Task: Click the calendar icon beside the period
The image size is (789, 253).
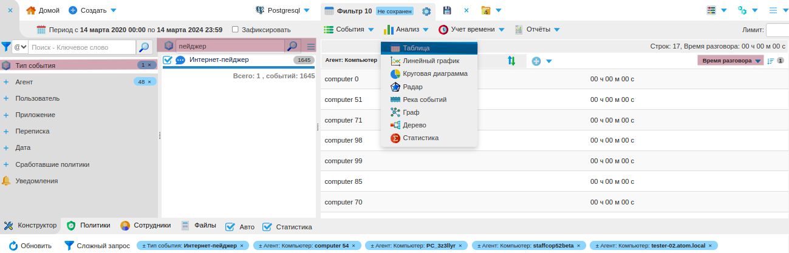Action: click(41, 29)
